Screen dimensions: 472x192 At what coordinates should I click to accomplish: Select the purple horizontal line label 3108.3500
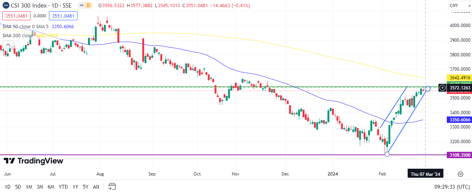point(459,155)
